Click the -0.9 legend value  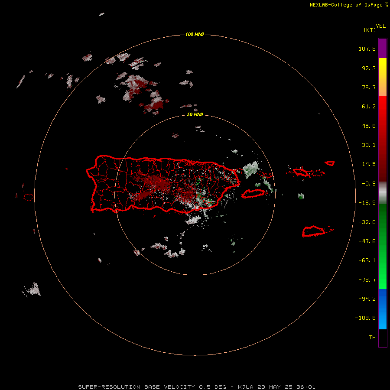(x=369, y=184)
